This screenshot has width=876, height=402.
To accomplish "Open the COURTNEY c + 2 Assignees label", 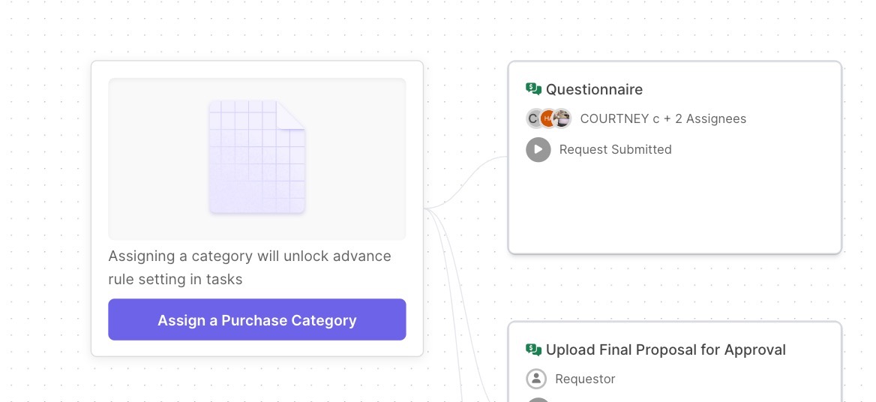I will tap(663, 119).
